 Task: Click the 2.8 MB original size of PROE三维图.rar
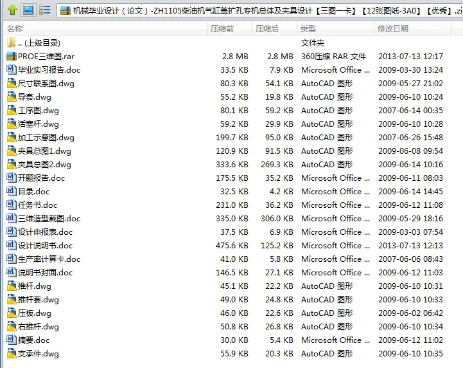click(x=235, y=56)
